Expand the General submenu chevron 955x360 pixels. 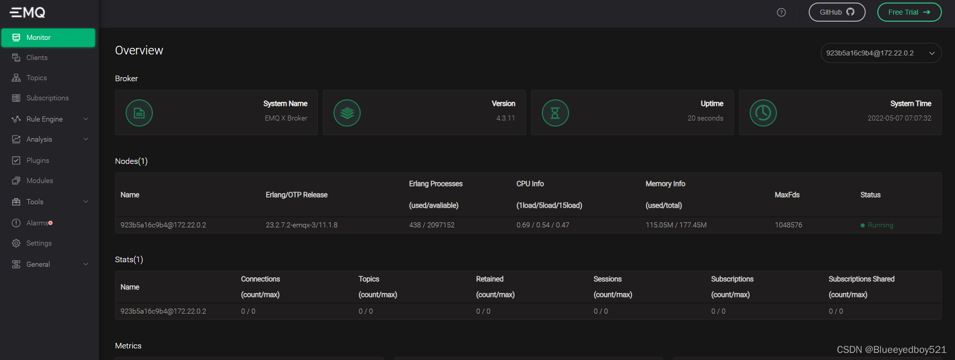click(x=86, y=264)
